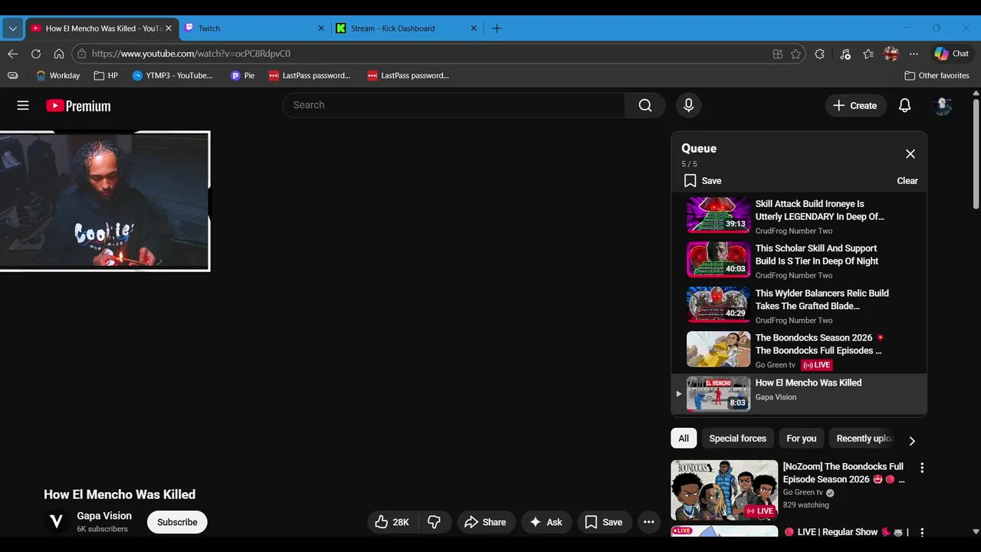Go back in browser history

(x=12, y=54)
